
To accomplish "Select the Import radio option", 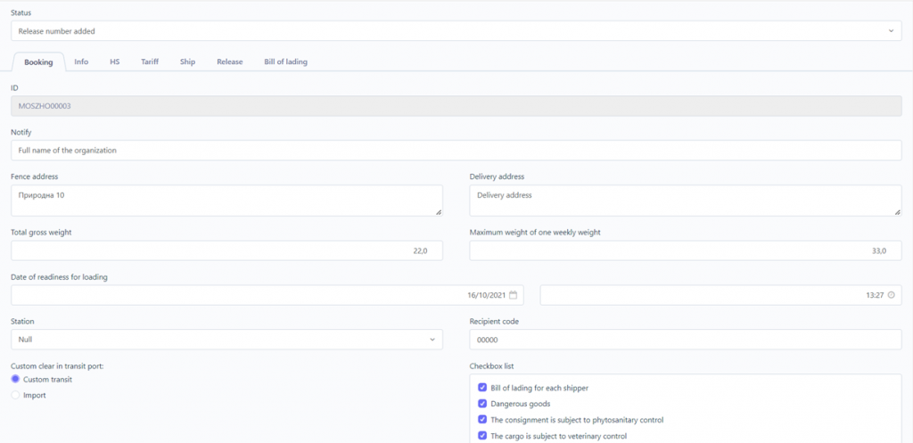I will click(x=16, y=395).
